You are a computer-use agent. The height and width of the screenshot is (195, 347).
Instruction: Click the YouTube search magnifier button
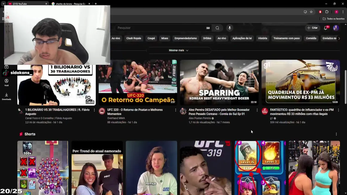click(217, 28)
